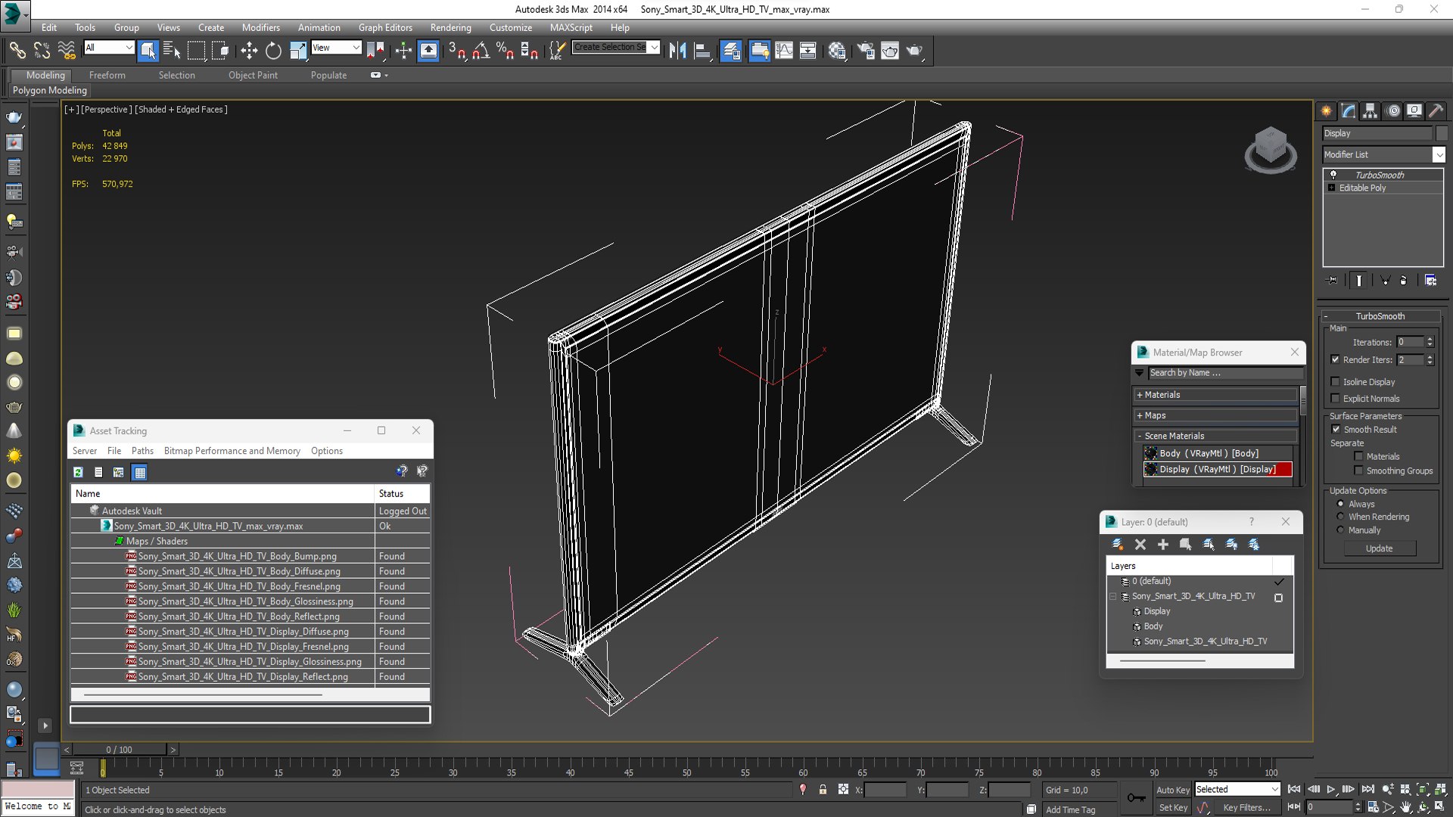Open the Hierarchy command panel tab
This screenshot has width=1453, height=817.
click(x=1370, y=110)
